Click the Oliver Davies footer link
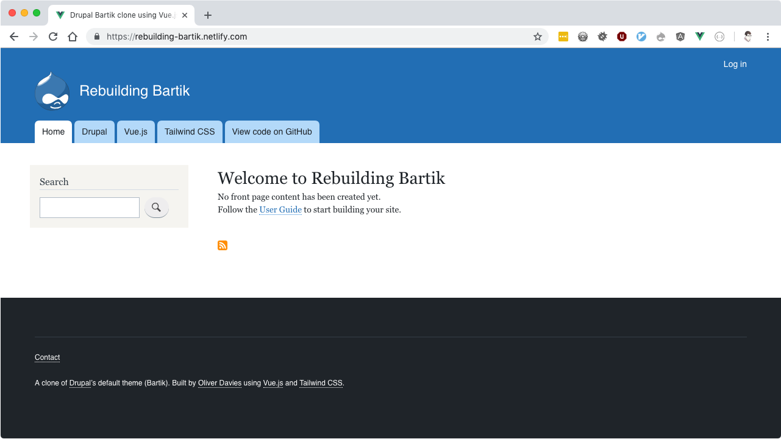This screenshot has height=439, width=781. pos(219,383)
